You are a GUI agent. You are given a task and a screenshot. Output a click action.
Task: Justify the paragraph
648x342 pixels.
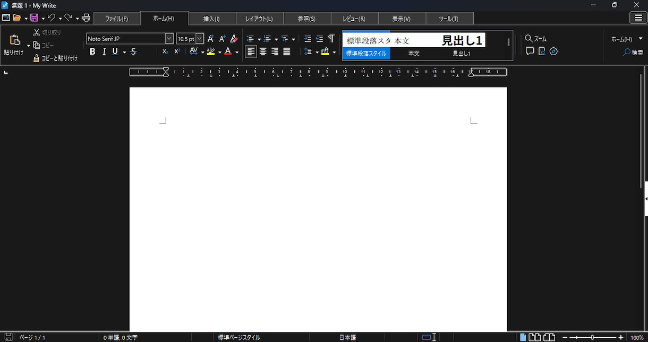point(287,52)
